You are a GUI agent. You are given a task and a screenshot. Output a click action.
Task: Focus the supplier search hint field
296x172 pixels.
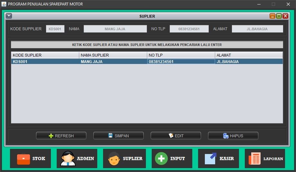tap(147, 45)
